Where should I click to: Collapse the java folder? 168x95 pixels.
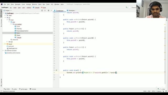[x=9, y=22]
